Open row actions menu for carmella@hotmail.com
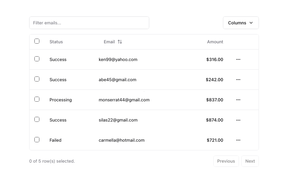294x185 pixels. click(x=238, y=140)
